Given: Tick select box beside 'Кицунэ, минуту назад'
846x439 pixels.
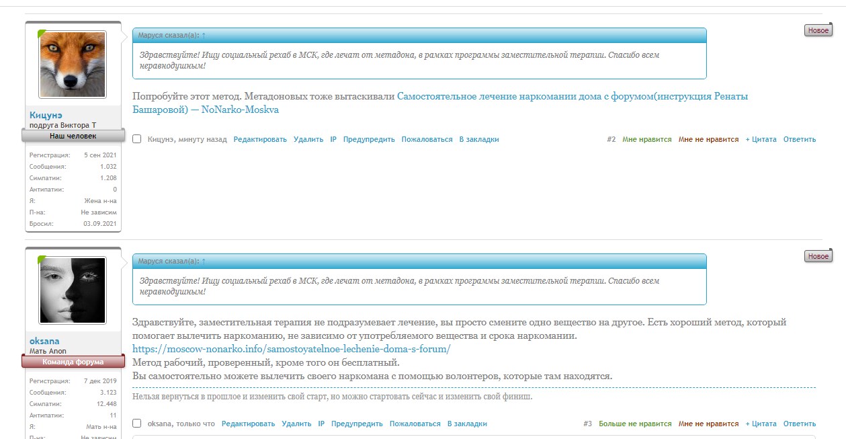Looking at the screenshot, I should click(x=136, y=138).
